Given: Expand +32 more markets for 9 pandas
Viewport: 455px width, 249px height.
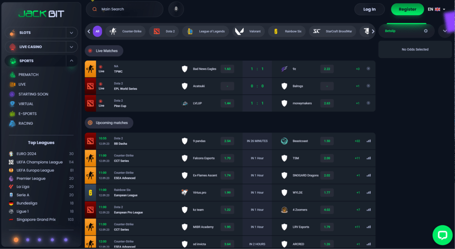Looking at the screenshot, I should click(357, 141).
